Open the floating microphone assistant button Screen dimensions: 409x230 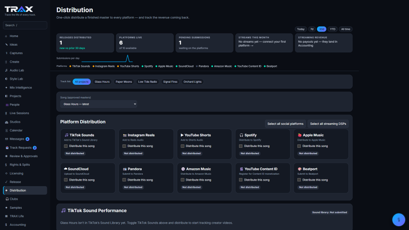point(399,220)
